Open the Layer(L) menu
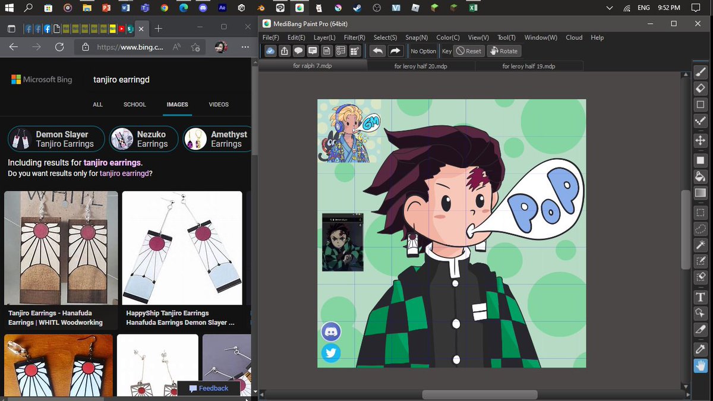The image size is (713, 401). [324, 37]
